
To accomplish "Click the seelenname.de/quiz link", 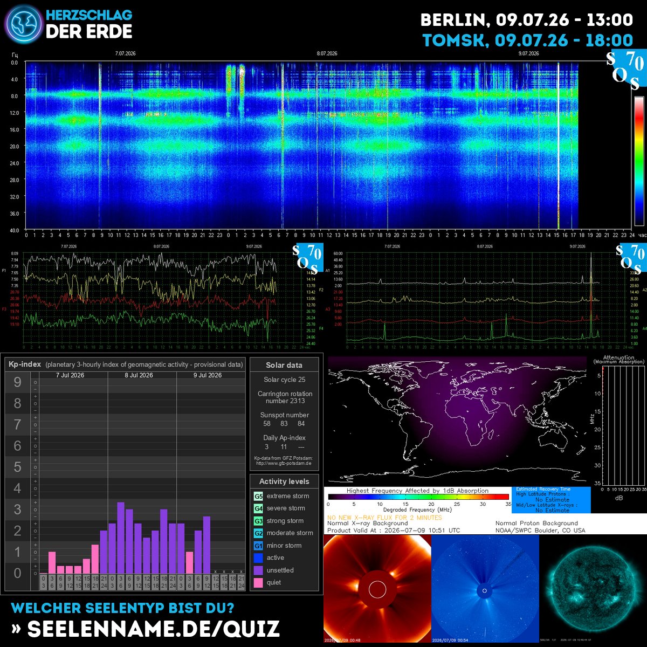I will point(146,629).
